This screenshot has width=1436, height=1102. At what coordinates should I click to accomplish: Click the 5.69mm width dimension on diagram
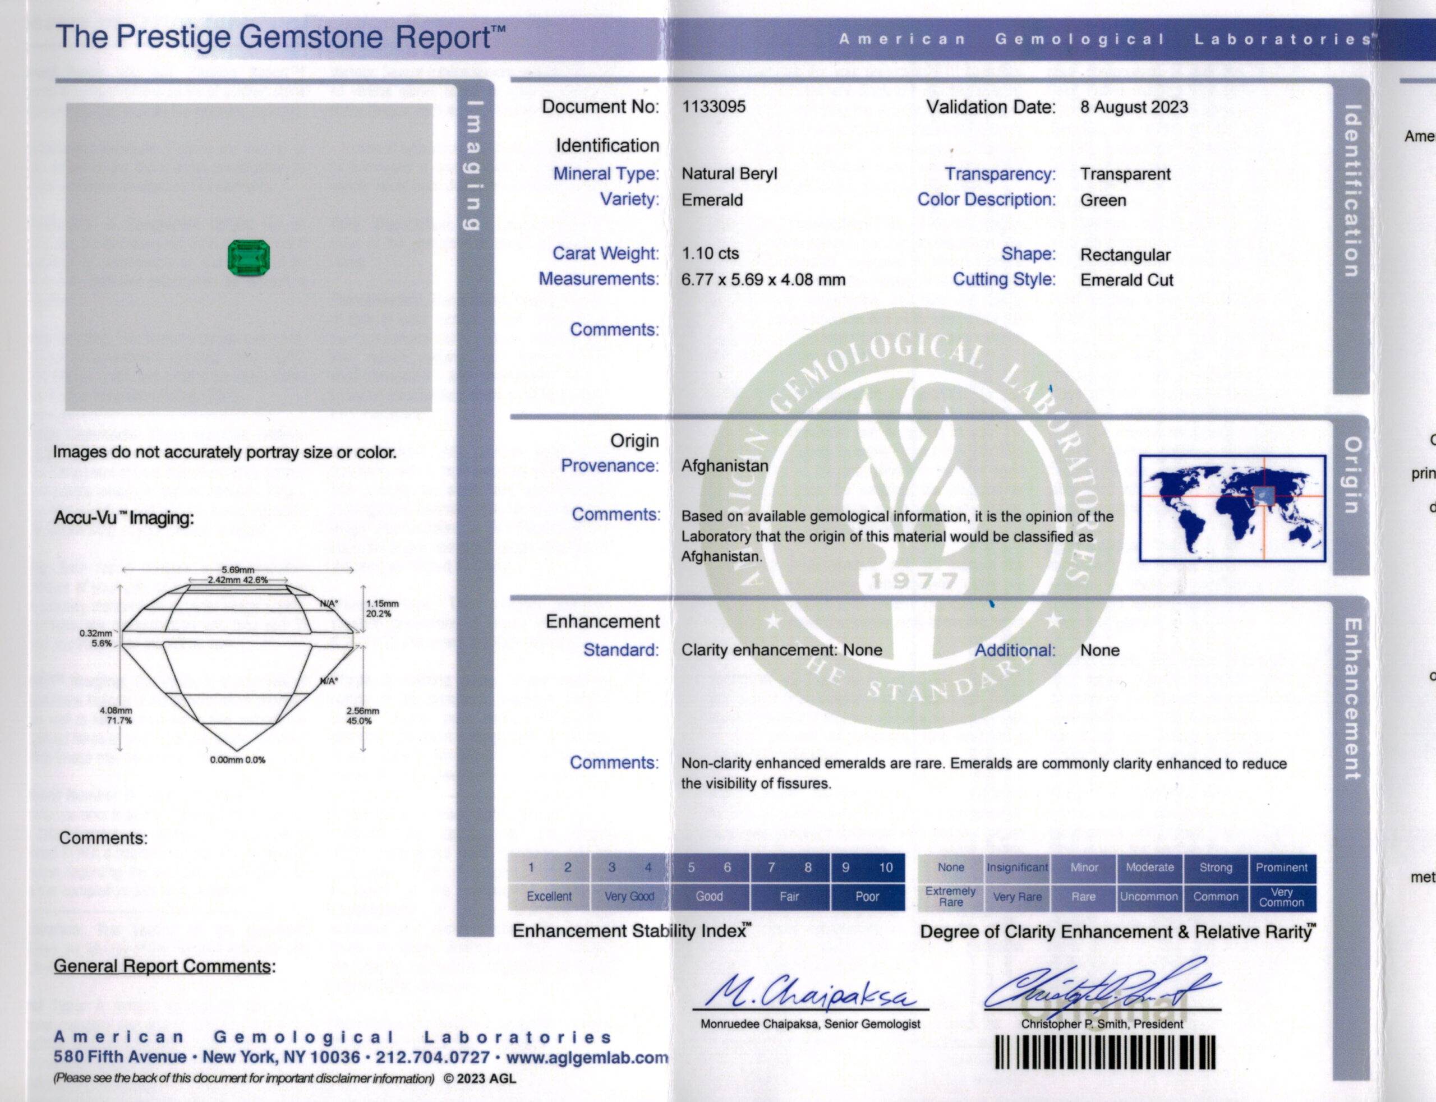click(x=237, y=570)
